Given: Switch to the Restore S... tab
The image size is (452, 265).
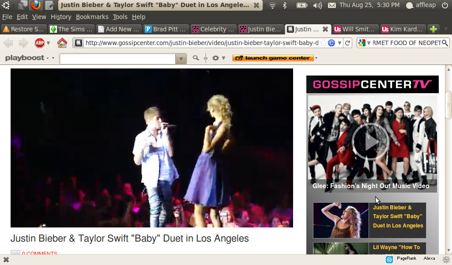Looking at the screenshot, I should pyautogui.click(x=24, y=29).
